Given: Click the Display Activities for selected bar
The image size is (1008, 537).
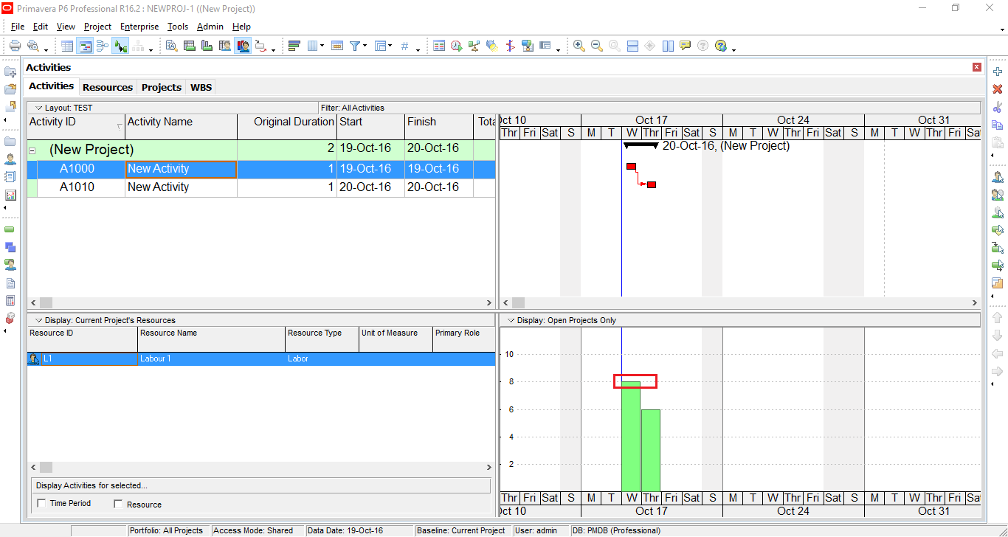Looking at the screenshot, I should click(260, 485).
